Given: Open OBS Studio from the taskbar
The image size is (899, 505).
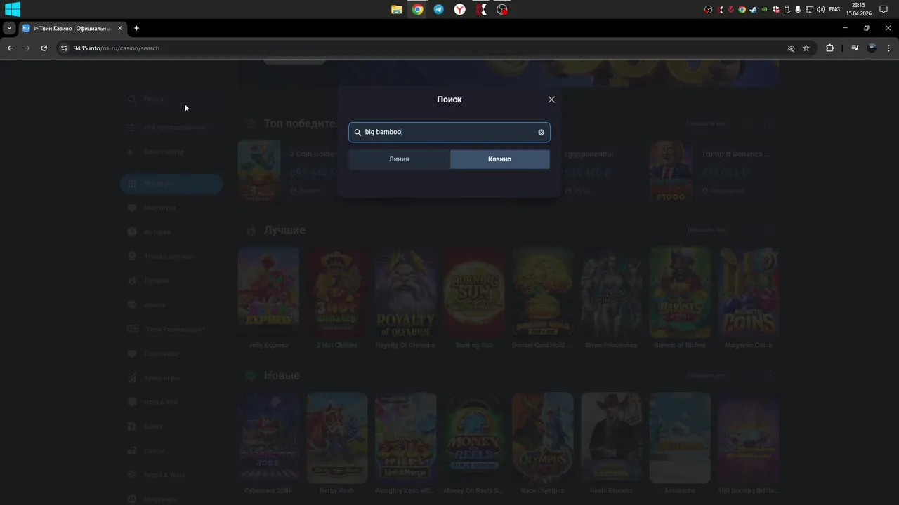Looking at the screenshot, I should click(x=501, y=9).
